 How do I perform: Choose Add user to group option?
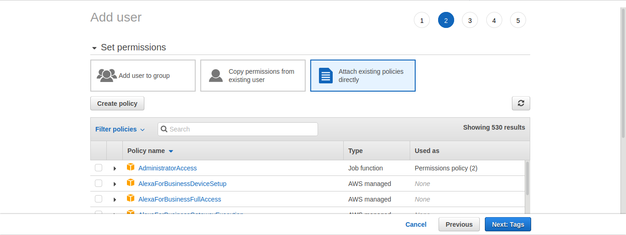tap(143, 76)
